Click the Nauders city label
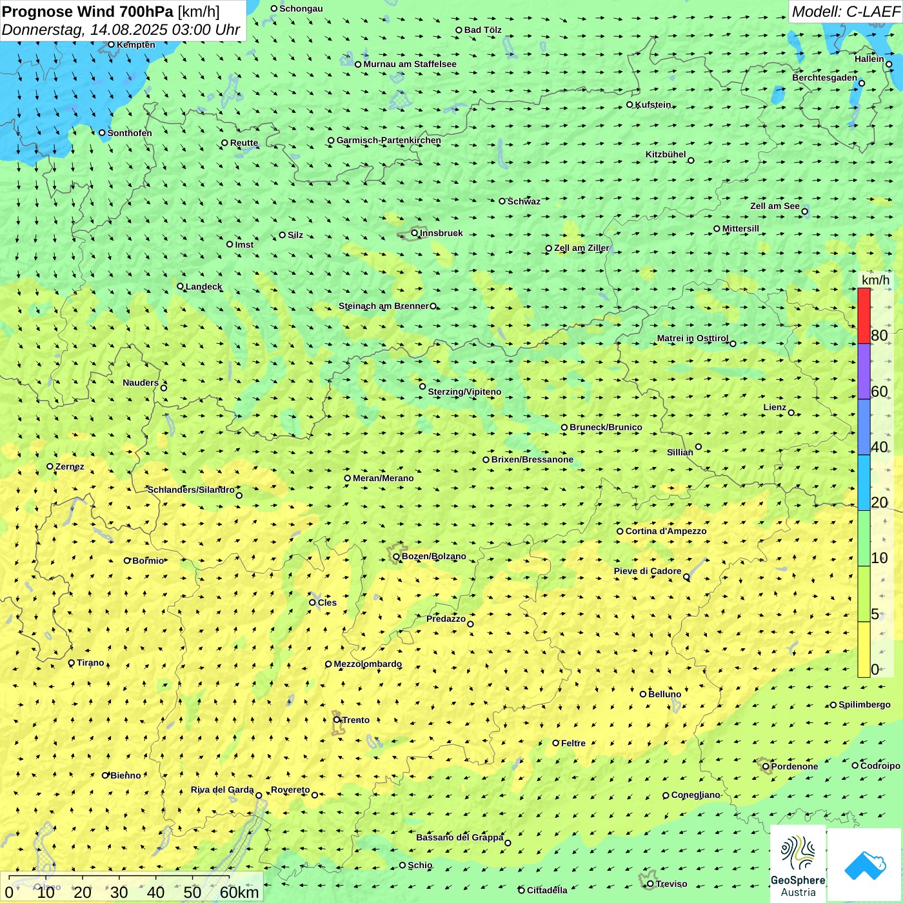The height and width of the screenshot is (903, 903). [141, 382]
